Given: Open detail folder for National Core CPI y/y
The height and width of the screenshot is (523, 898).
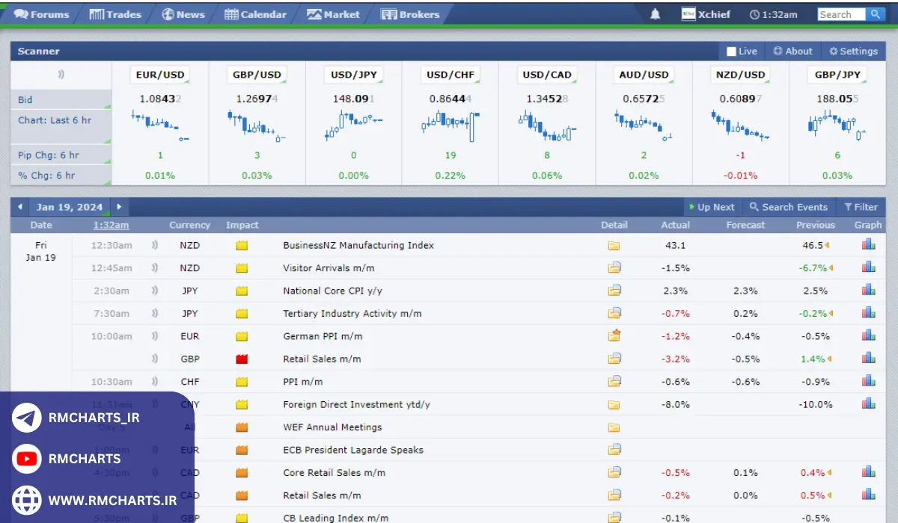Looking at the screenshot, I should [x=614, y=291].
